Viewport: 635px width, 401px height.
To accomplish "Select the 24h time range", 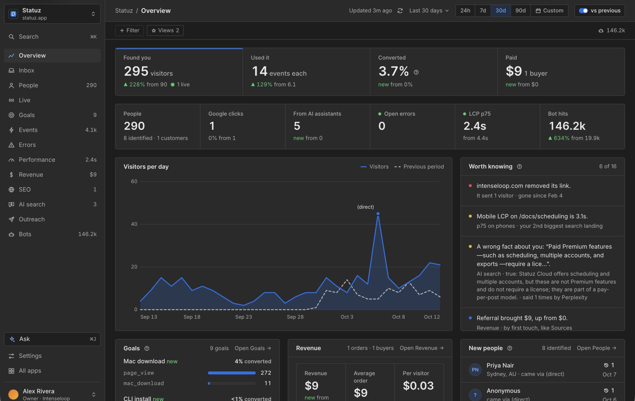I will tap(465, 11).
